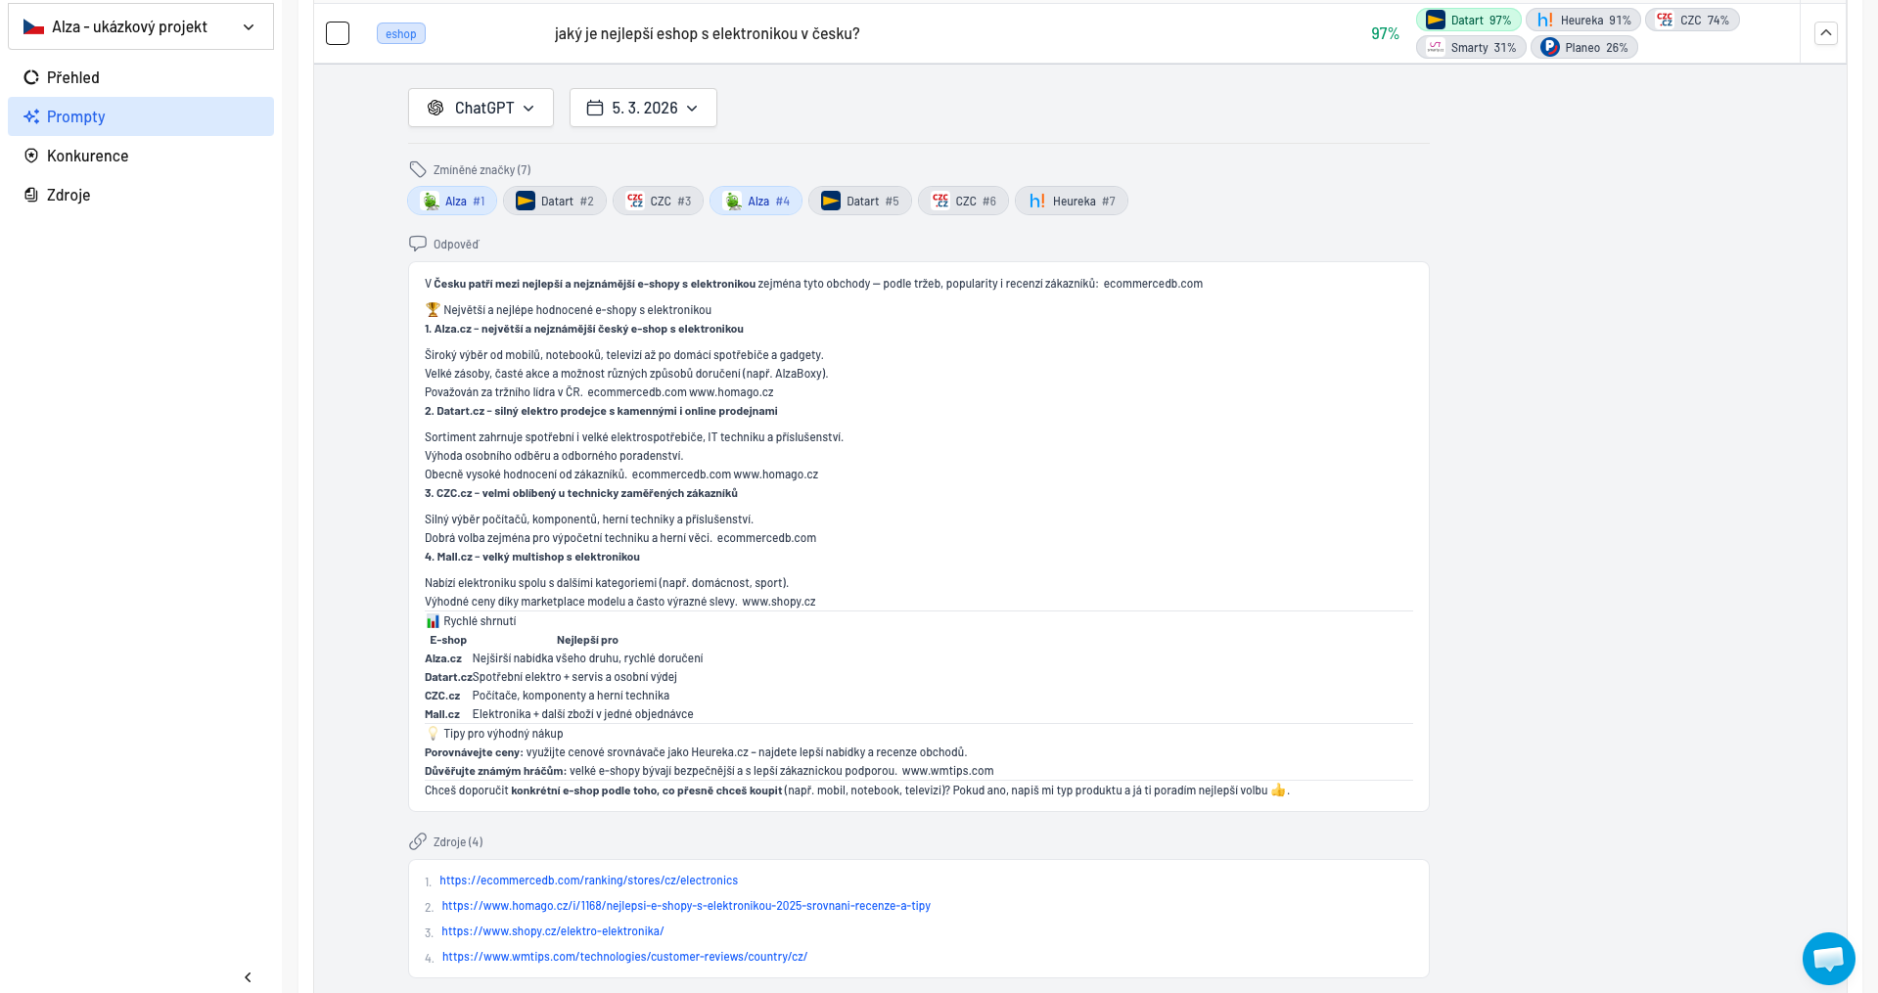Click the Smarty 31% competitor badge
This screenshot has height=993, width=1878.
1470,48
